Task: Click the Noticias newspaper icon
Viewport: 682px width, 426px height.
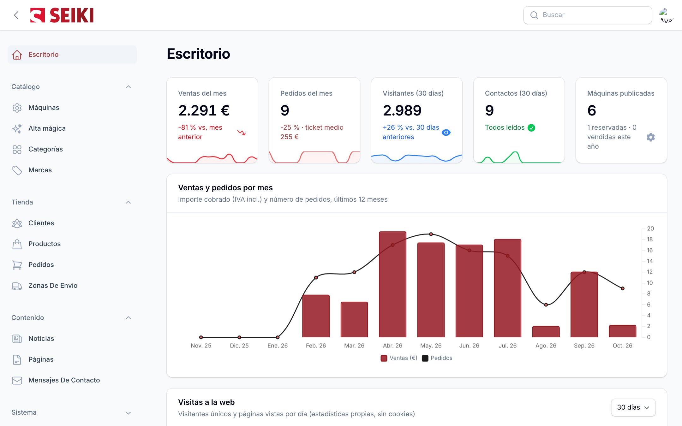Action: pos(17,339)
